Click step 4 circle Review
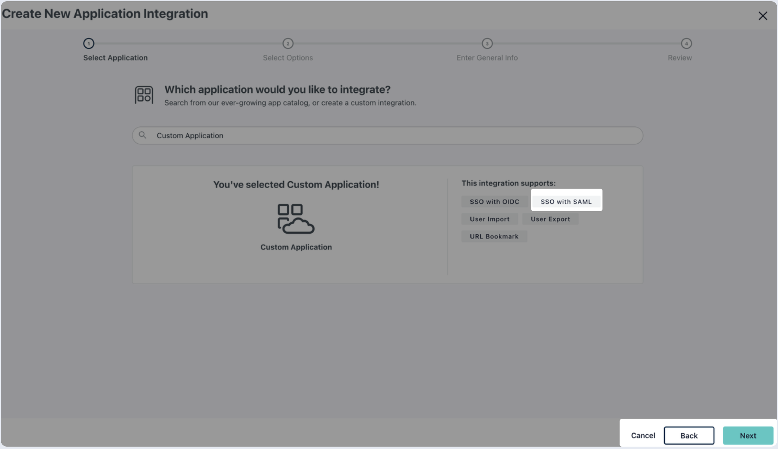The width and height of the screenshot is (778, 449). point(686,43)
